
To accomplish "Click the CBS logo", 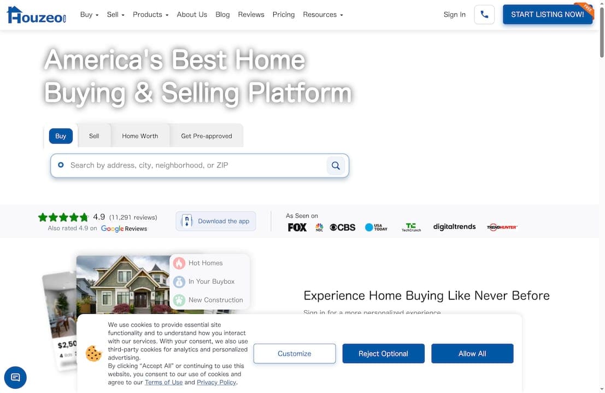I will [x=342, y=227].
